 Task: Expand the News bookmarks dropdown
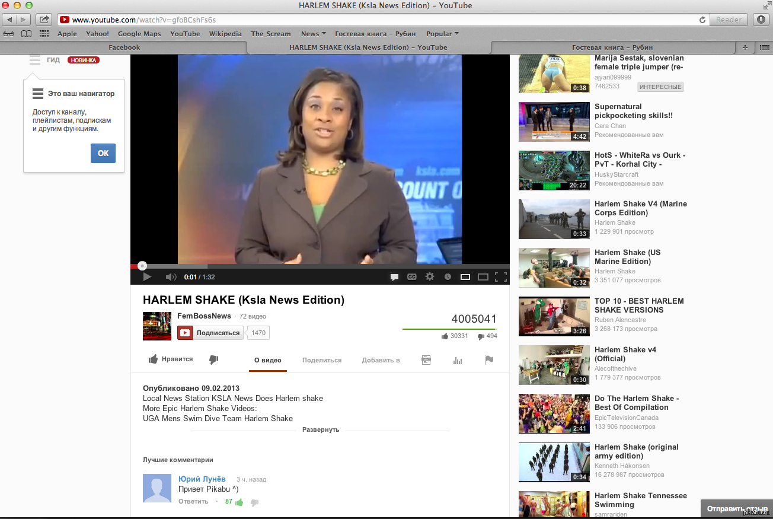[314, 34]
